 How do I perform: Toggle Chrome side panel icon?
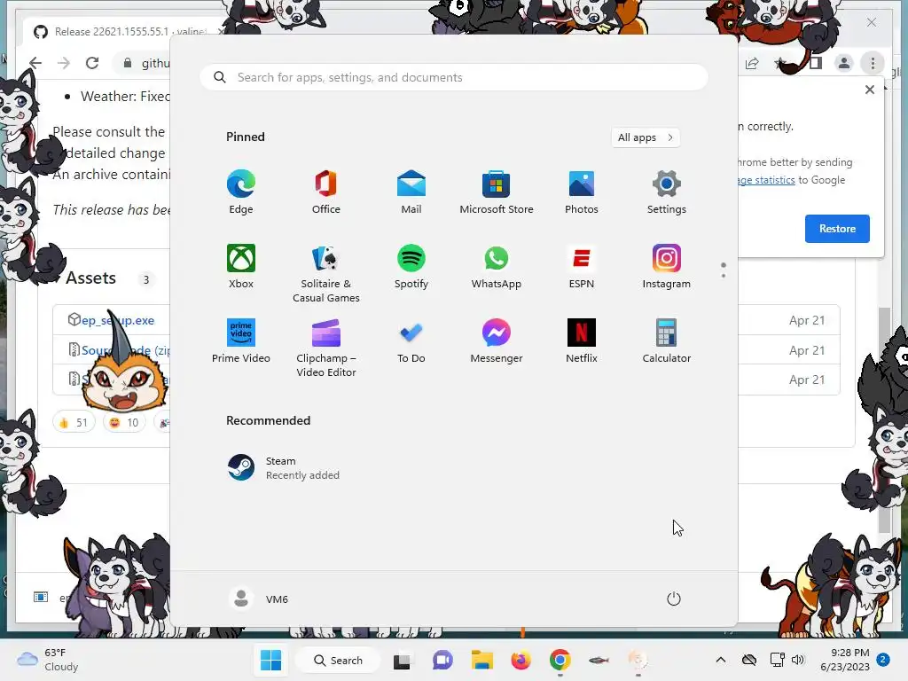pos(816,63)
